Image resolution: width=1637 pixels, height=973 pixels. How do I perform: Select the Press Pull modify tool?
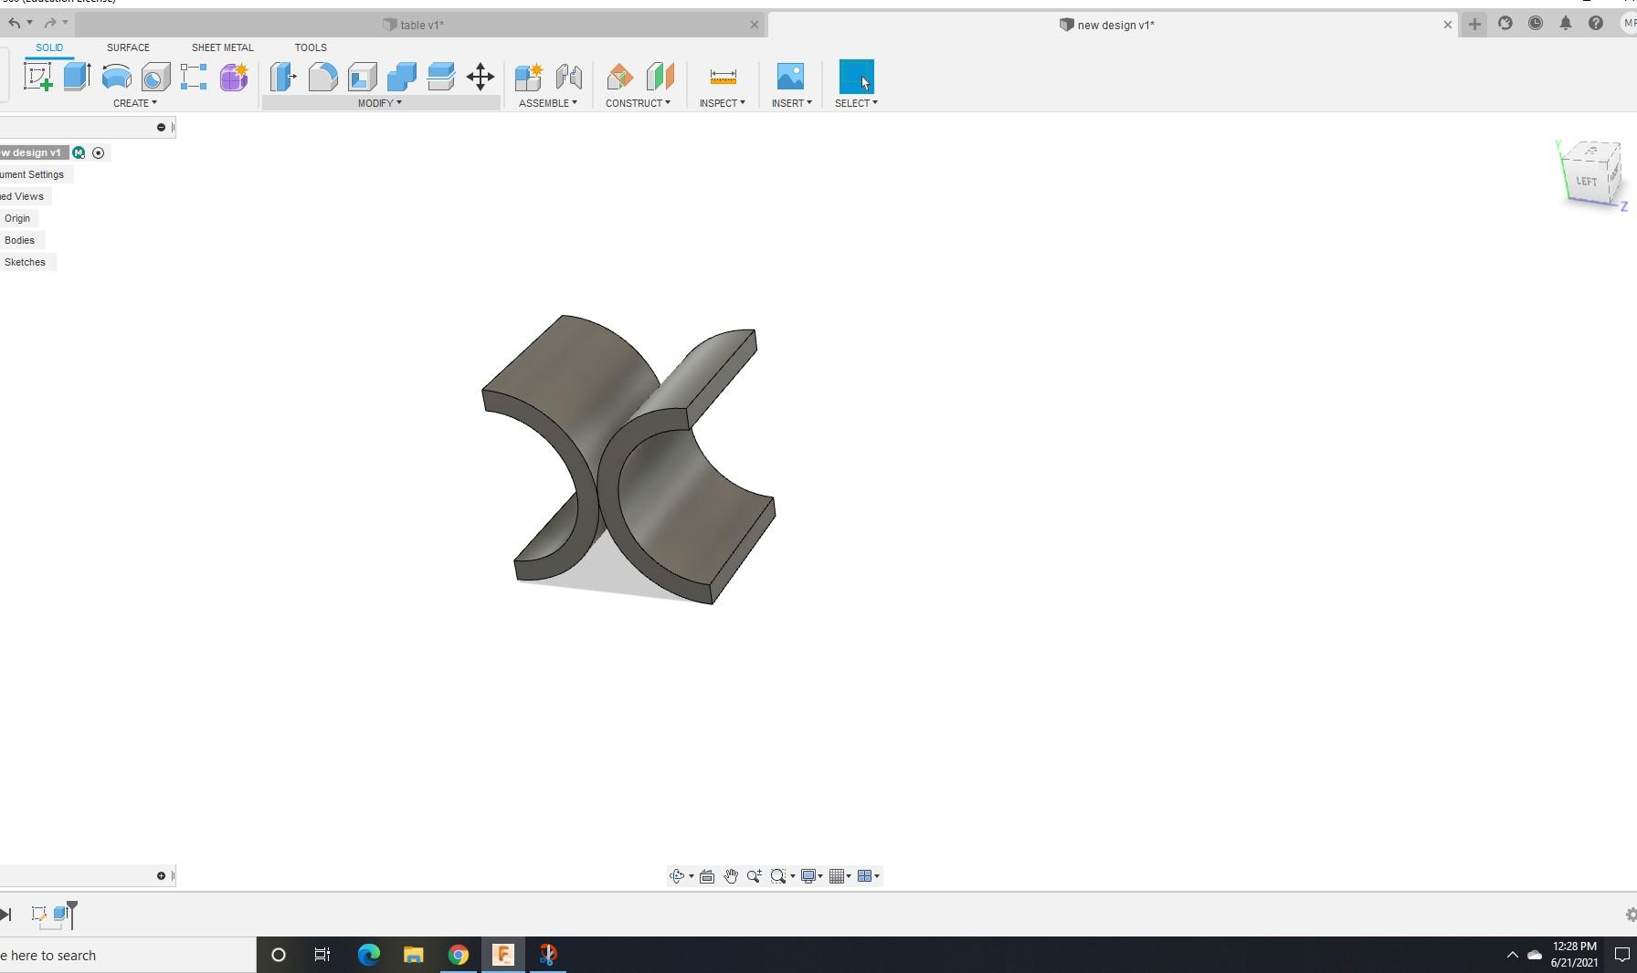point(284,77)
